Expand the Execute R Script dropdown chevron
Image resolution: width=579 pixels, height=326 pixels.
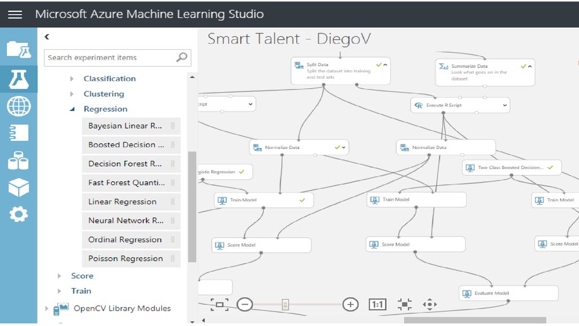505,105
